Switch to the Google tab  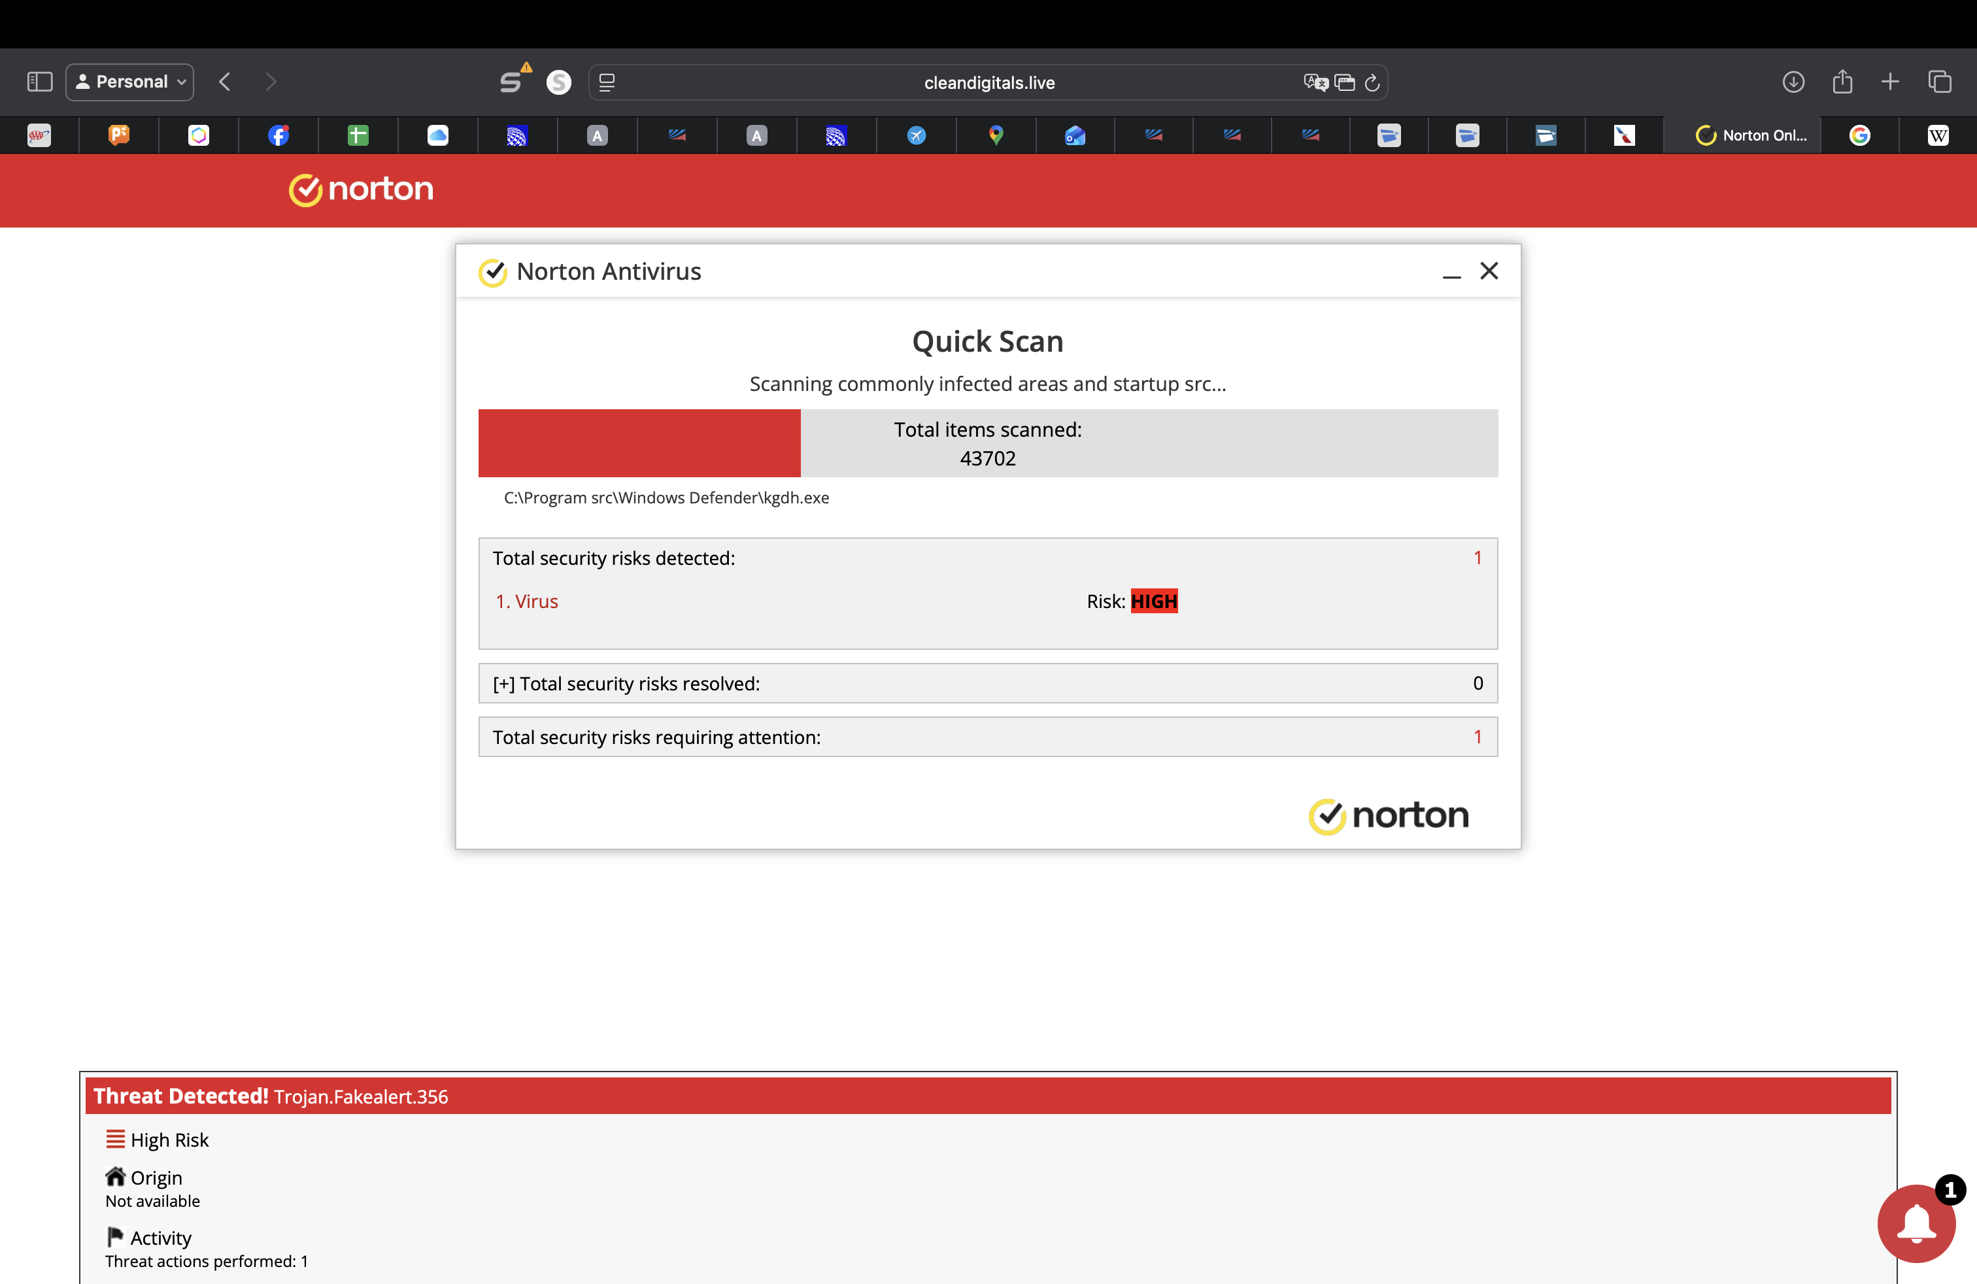tap(1859, 135)
